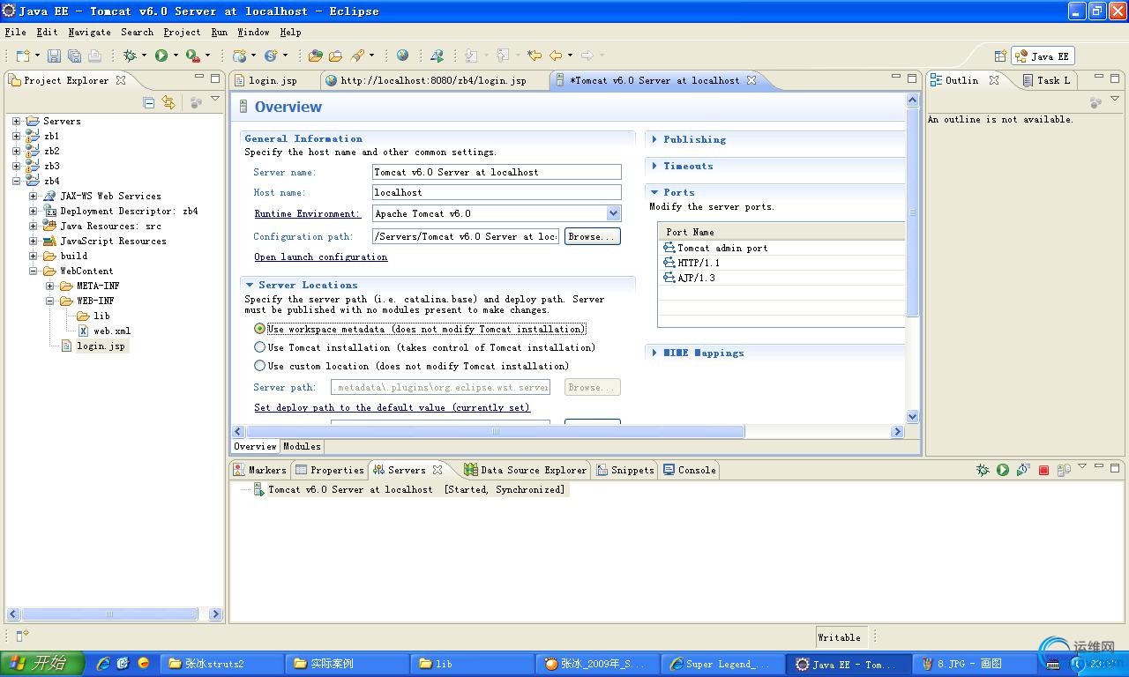Image resolution: width=1129 pixels, height=677 pixels.
Task: Click Set deploy path to default link
Action: [393, 407]
